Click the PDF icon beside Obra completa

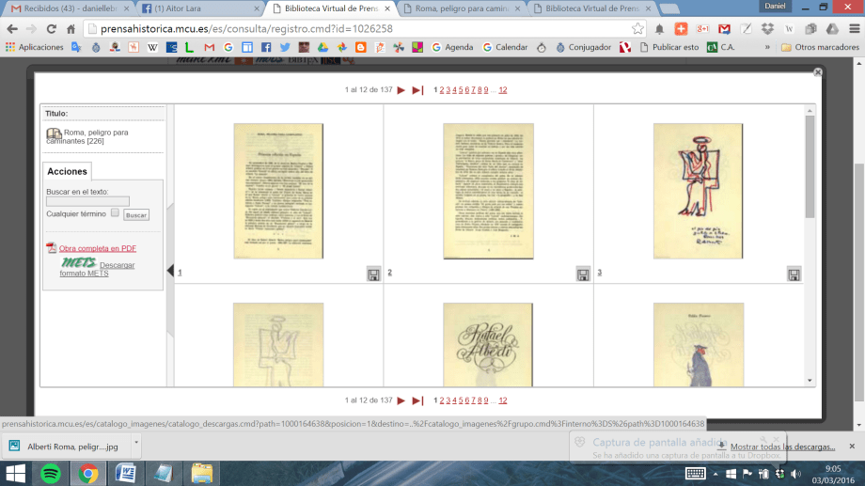click(x=52, y=248)
